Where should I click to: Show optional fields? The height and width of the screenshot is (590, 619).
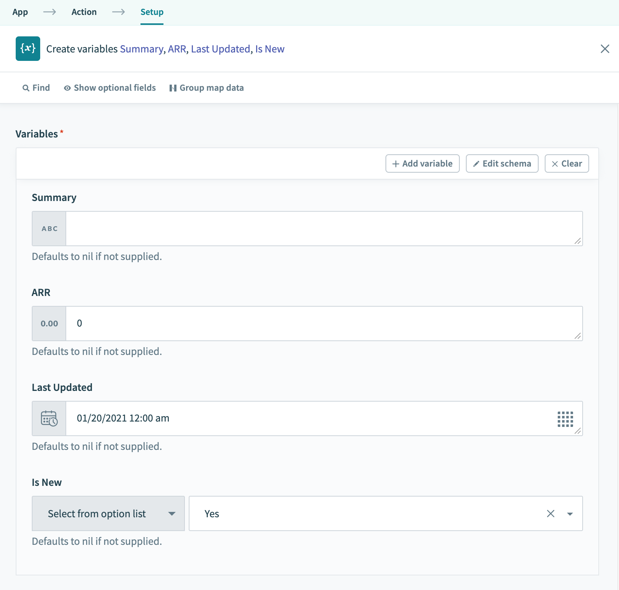(x=110, y=88)
